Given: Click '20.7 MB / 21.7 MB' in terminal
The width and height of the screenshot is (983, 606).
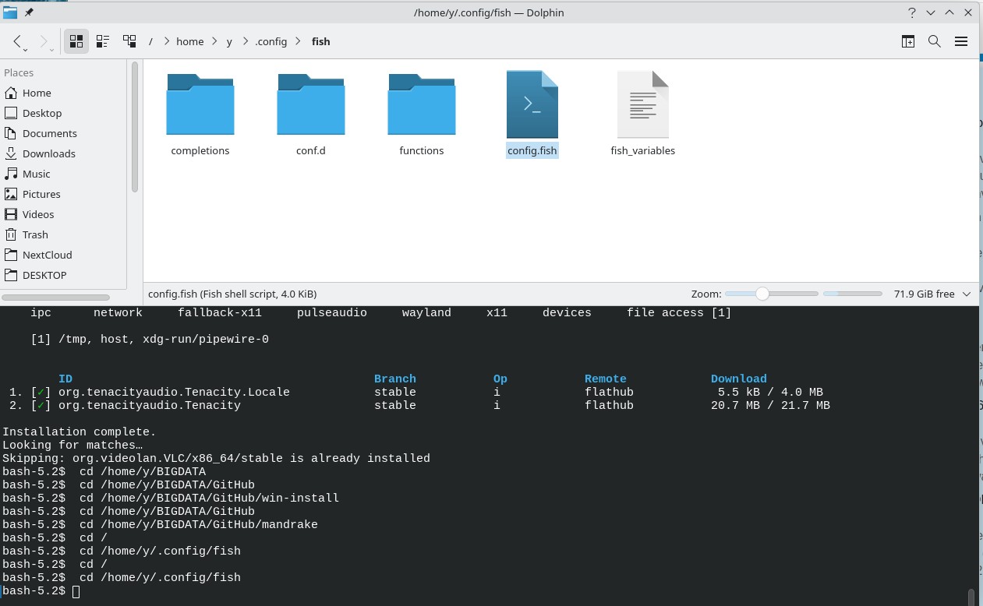Looking at the screenshot, I should coord(770,405).
